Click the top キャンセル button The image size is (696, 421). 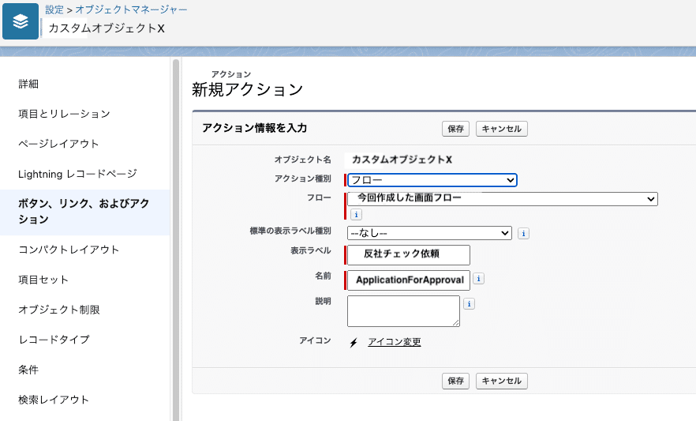pos(502,129)
